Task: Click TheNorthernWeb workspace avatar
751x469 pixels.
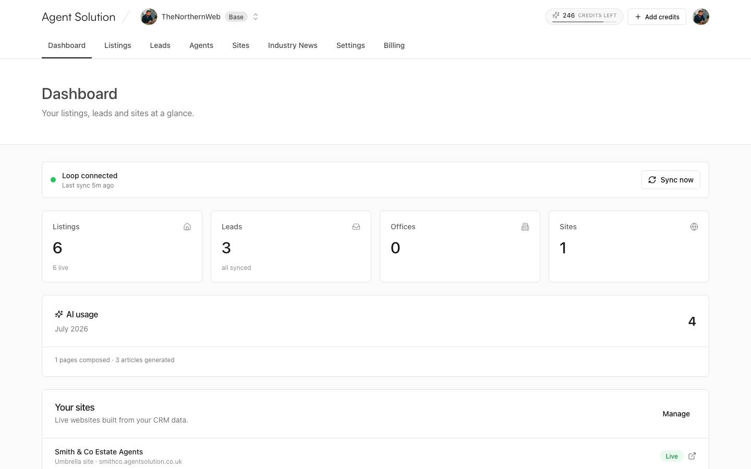Action: 149,17
